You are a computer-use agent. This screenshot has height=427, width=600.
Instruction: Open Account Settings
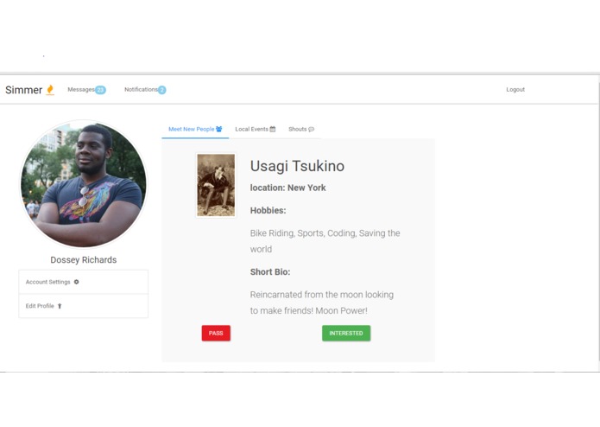84,283
